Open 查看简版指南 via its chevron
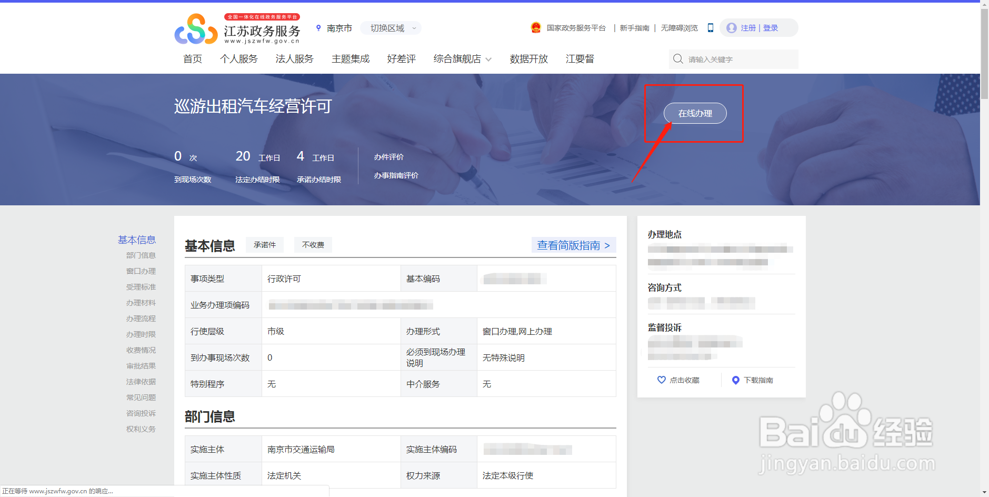This screenshot has height=497, width=989. tap(607, 245)
